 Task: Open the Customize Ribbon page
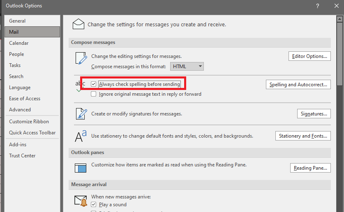[x=32, y=122]
